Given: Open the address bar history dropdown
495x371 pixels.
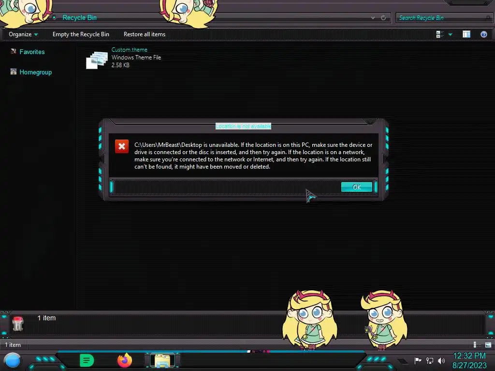Looking at the screenshot, I should [x=373, y=18].
